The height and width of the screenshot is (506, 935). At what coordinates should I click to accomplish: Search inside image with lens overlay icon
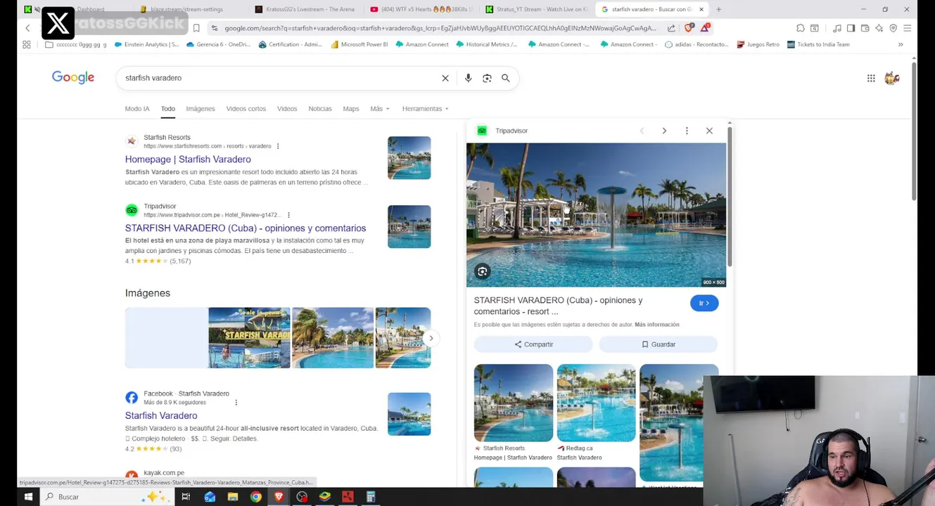[483, 271]
